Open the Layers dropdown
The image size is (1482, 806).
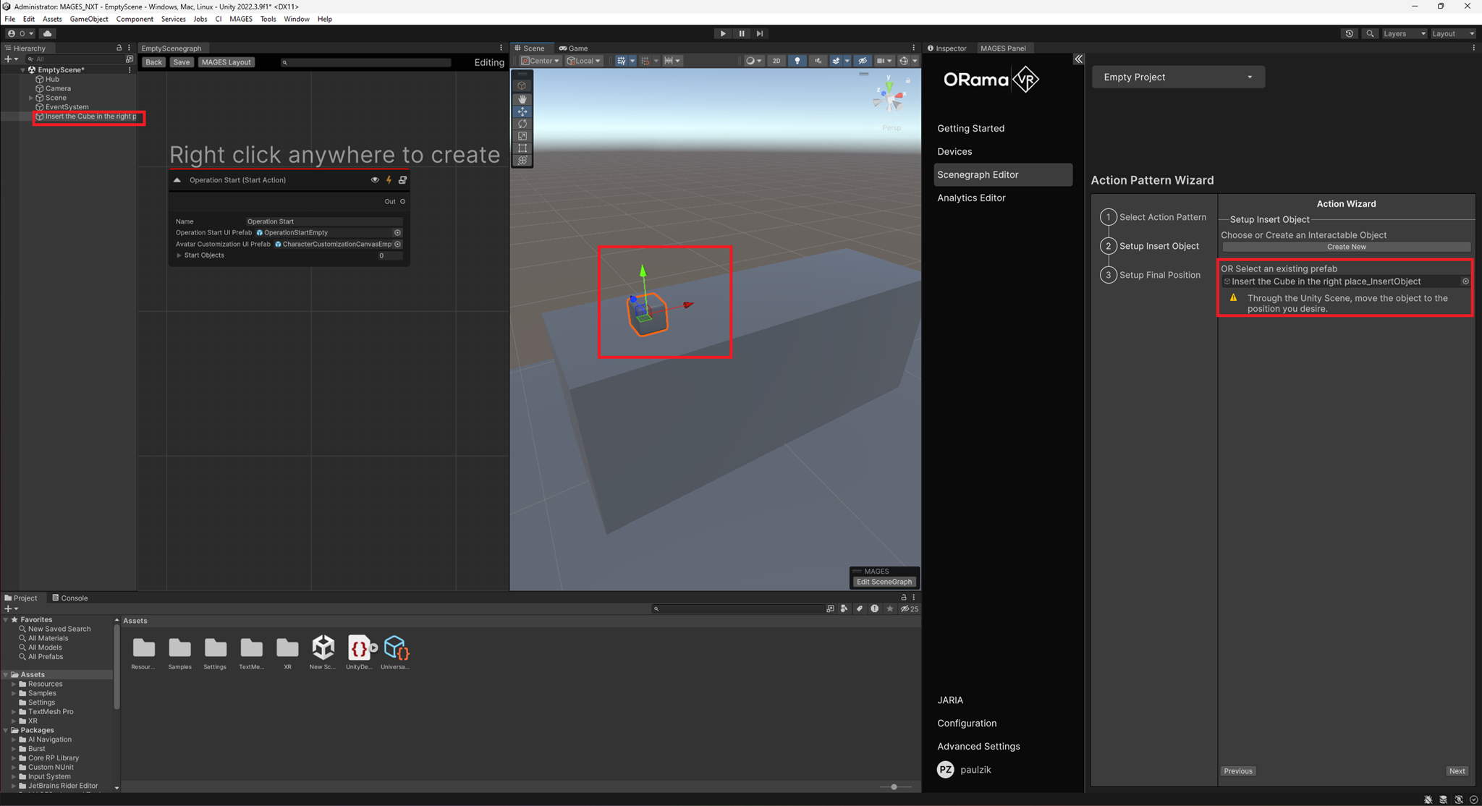(1404, 33)
